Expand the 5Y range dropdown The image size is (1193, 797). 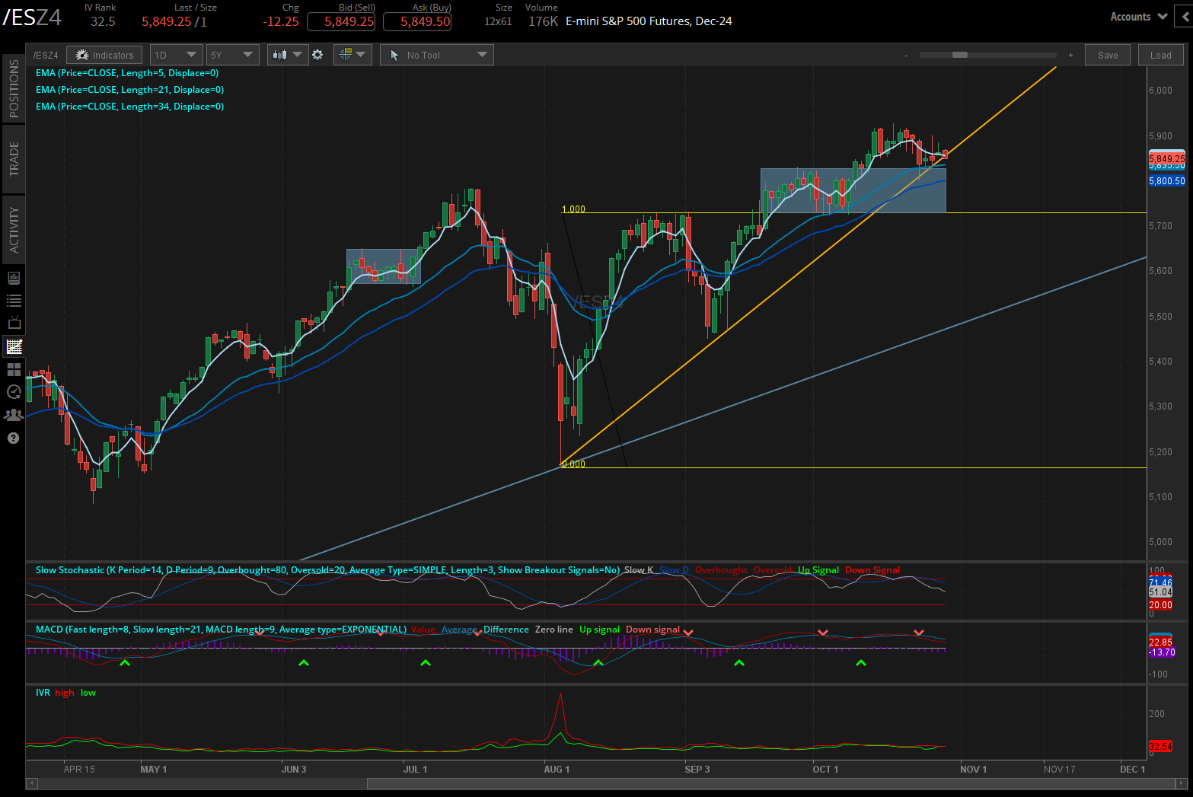click(232, 54)
